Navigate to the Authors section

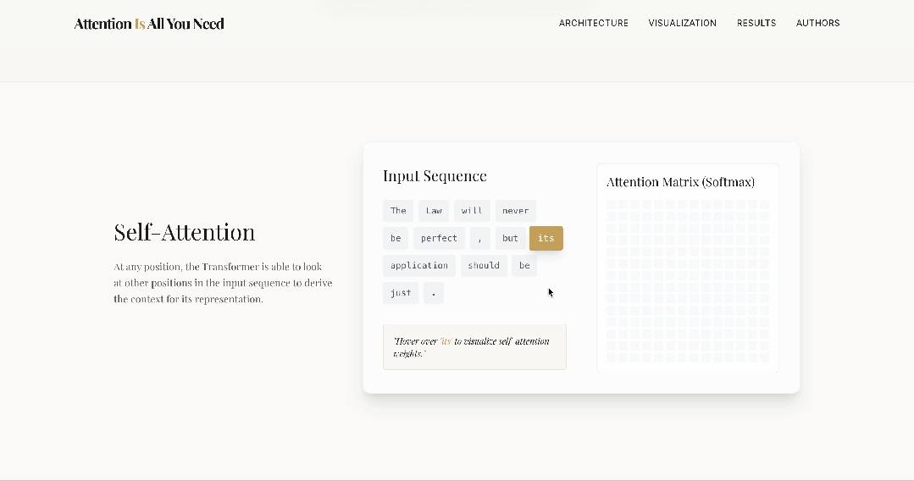click(817, 23)
